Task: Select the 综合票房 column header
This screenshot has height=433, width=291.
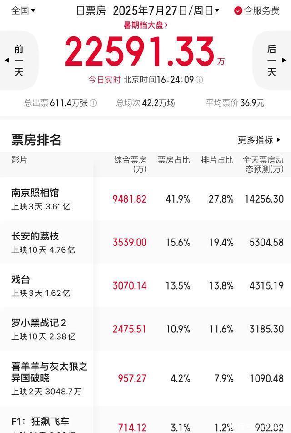Action: pyautogui.click(x=130, y=164)
